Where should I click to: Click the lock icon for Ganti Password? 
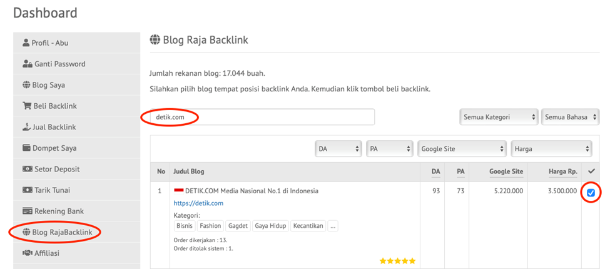pos(27,64)
